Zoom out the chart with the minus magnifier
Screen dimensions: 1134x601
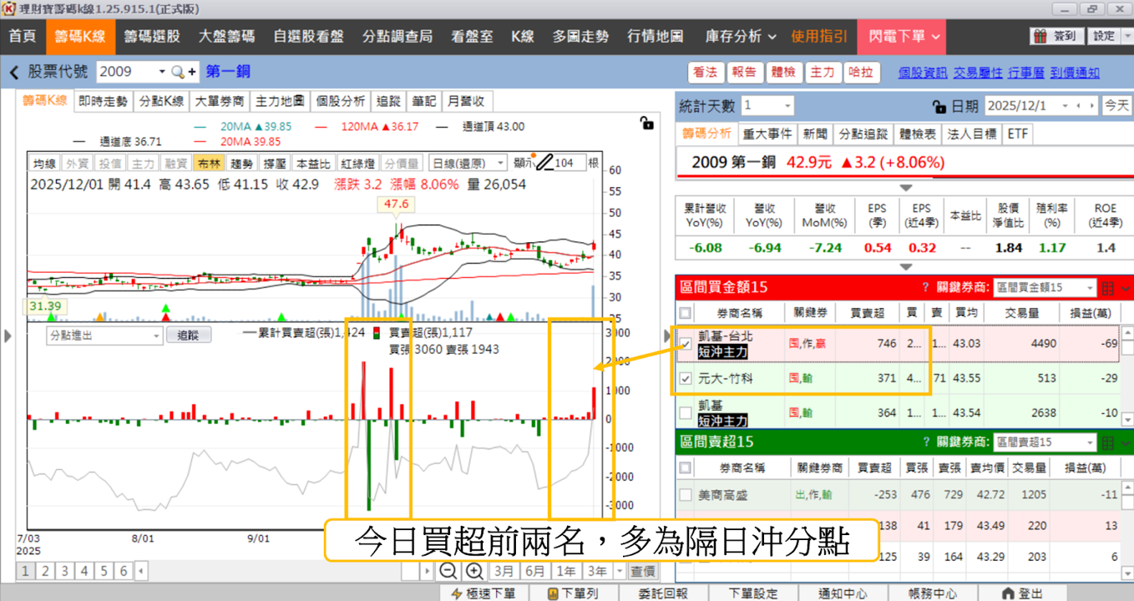point(448,571)
